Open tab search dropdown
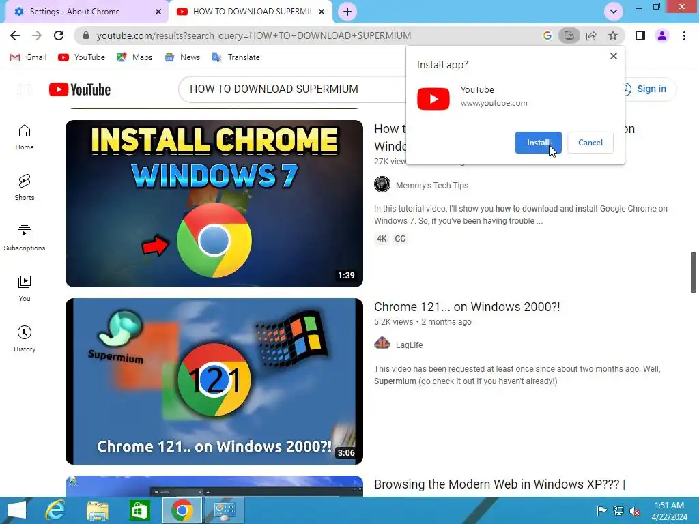 point(614,12)
